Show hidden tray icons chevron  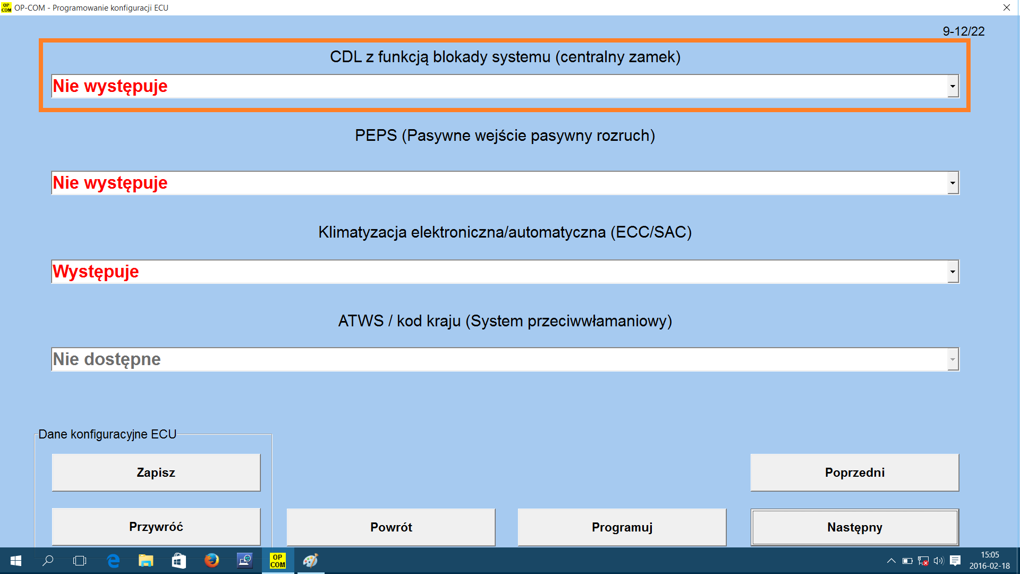[x=891, y=561]
